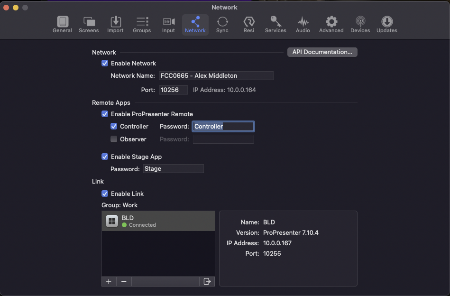
Task: Open the Sync preferences pane
Action: pos(222,25)
